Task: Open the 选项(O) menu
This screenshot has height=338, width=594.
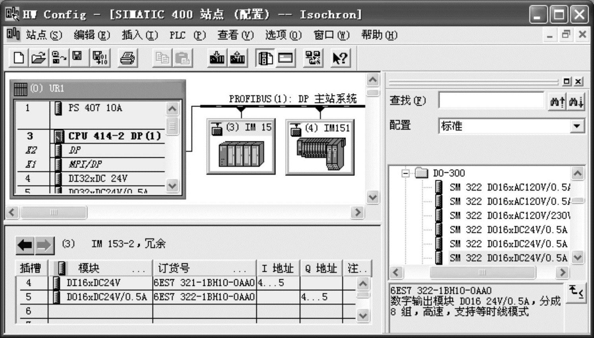Action: point(283,35)
